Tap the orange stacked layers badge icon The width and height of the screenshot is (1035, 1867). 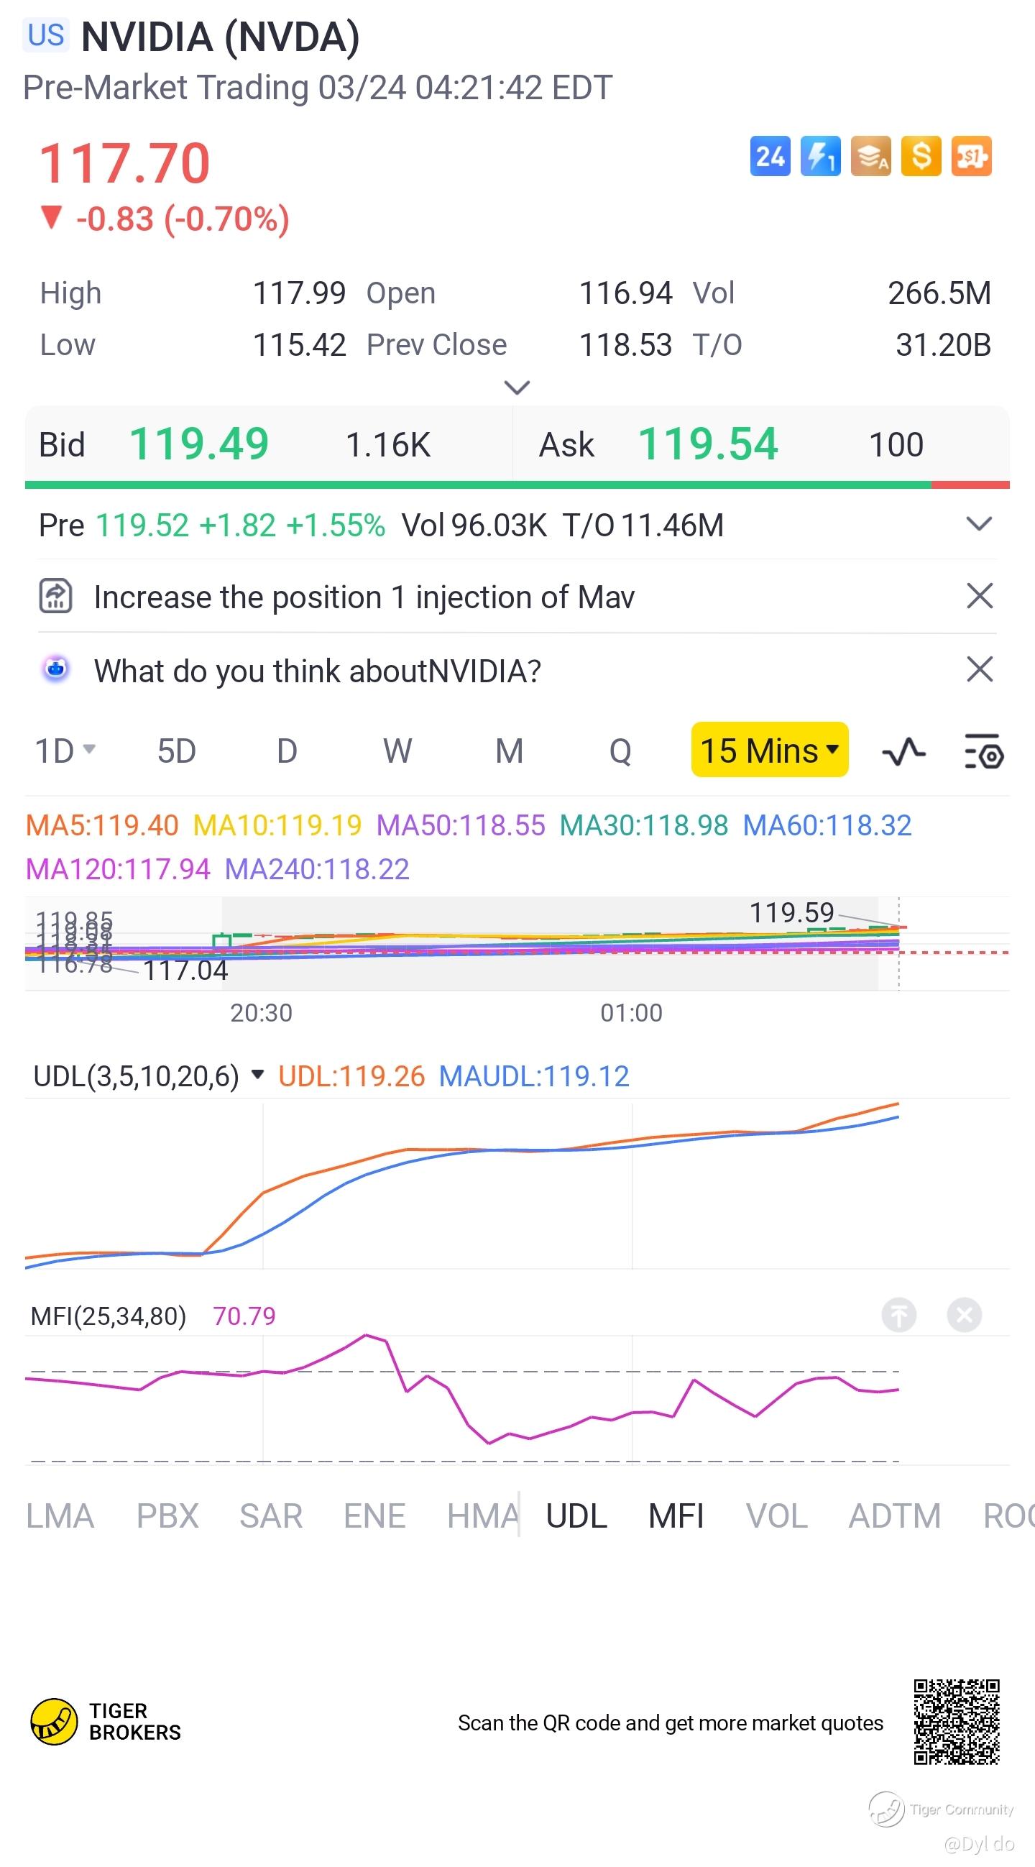[870, 156]
